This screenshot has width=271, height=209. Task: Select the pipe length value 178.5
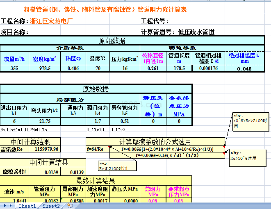(x=179, y=68)
